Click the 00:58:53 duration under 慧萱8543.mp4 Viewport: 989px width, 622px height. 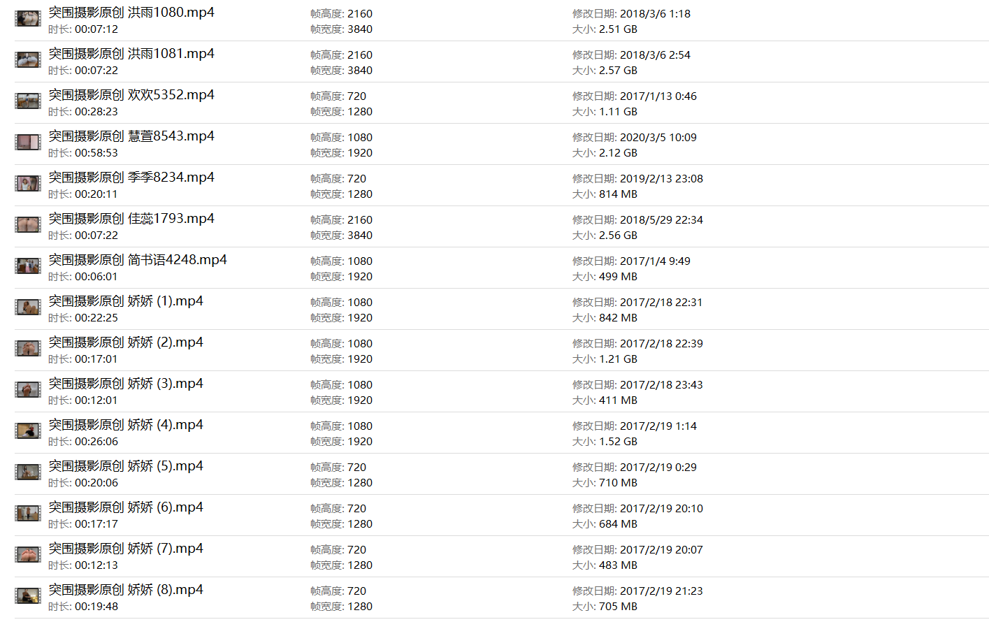[x=96, y=153]
